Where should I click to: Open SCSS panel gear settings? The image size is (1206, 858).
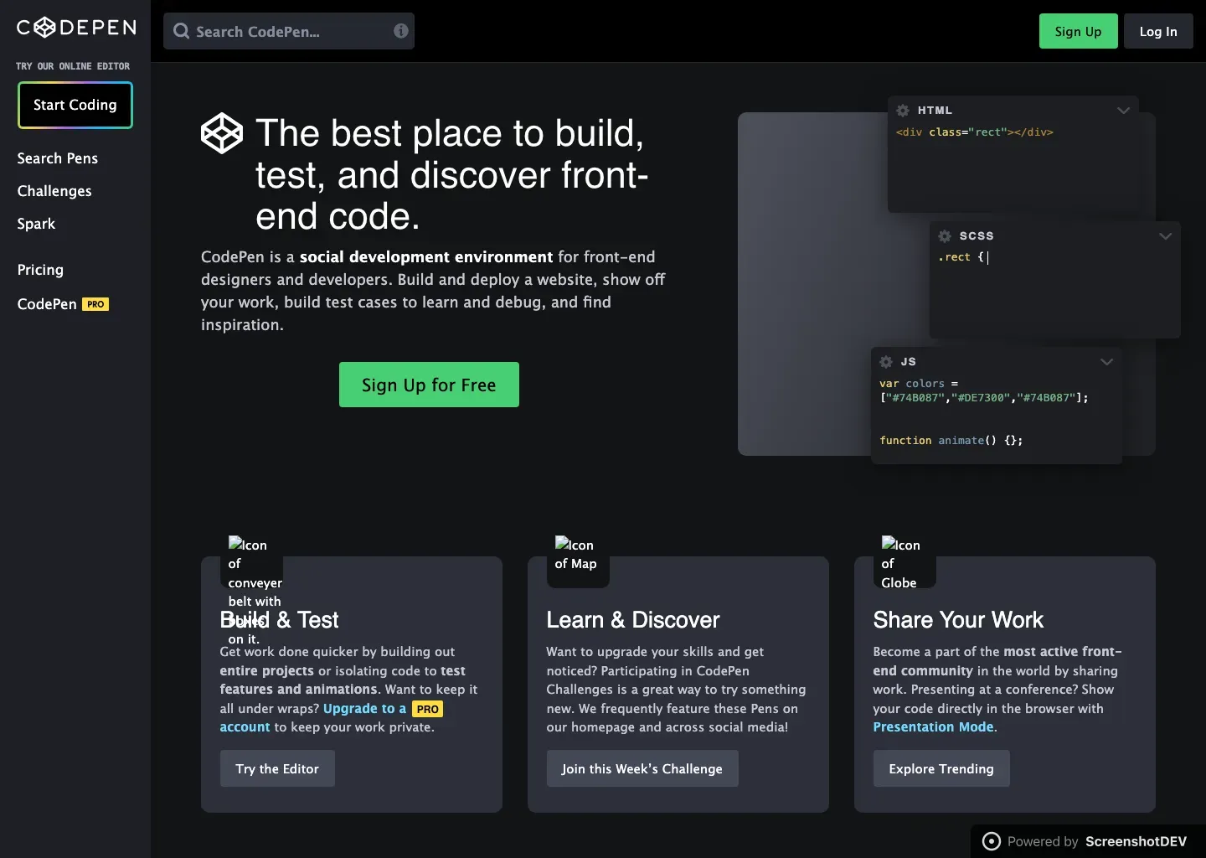coord(945,236)
